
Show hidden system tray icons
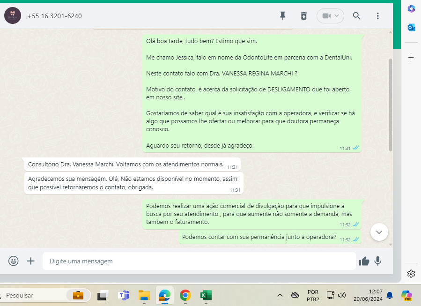point(280,295)
